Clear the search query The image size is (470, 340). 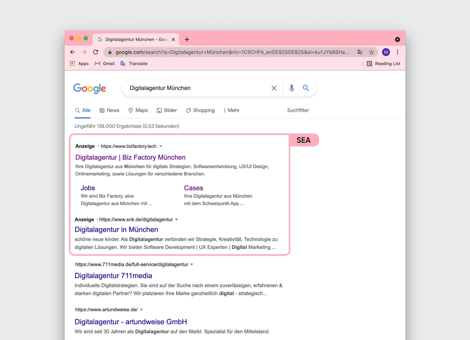(274, 88)
